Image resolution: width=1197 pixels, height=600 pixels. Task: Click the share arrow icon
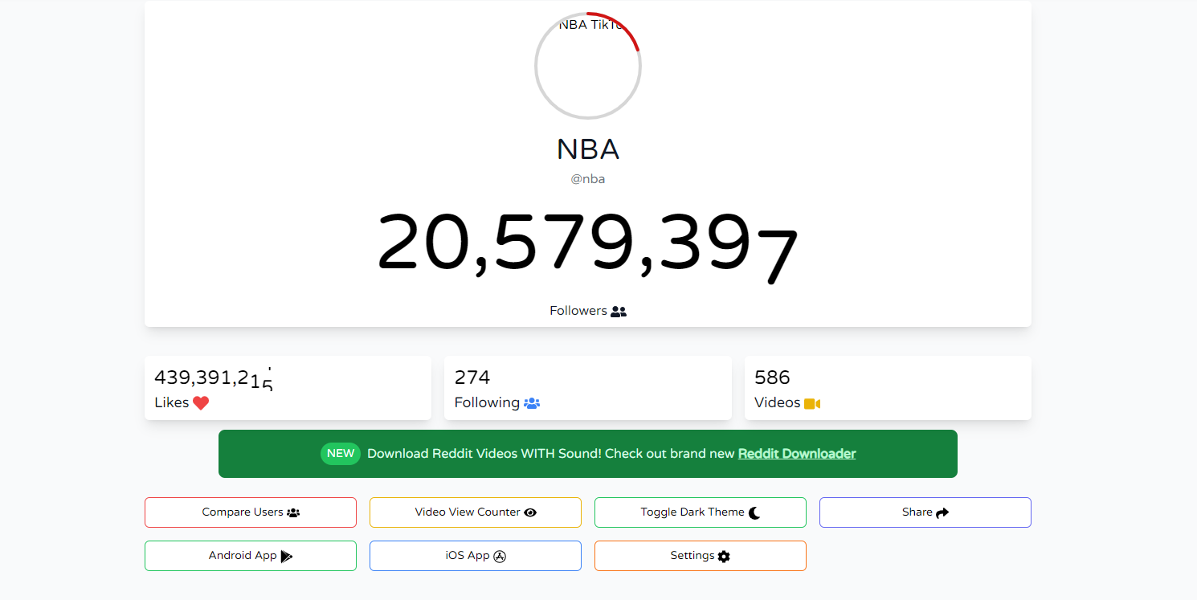click(x=942, y=512)
